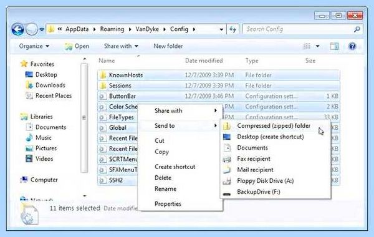Screen dimensions: 374x237
Task: Send to Compressed (zipped) folder
Action: click(x=275, y=126)
